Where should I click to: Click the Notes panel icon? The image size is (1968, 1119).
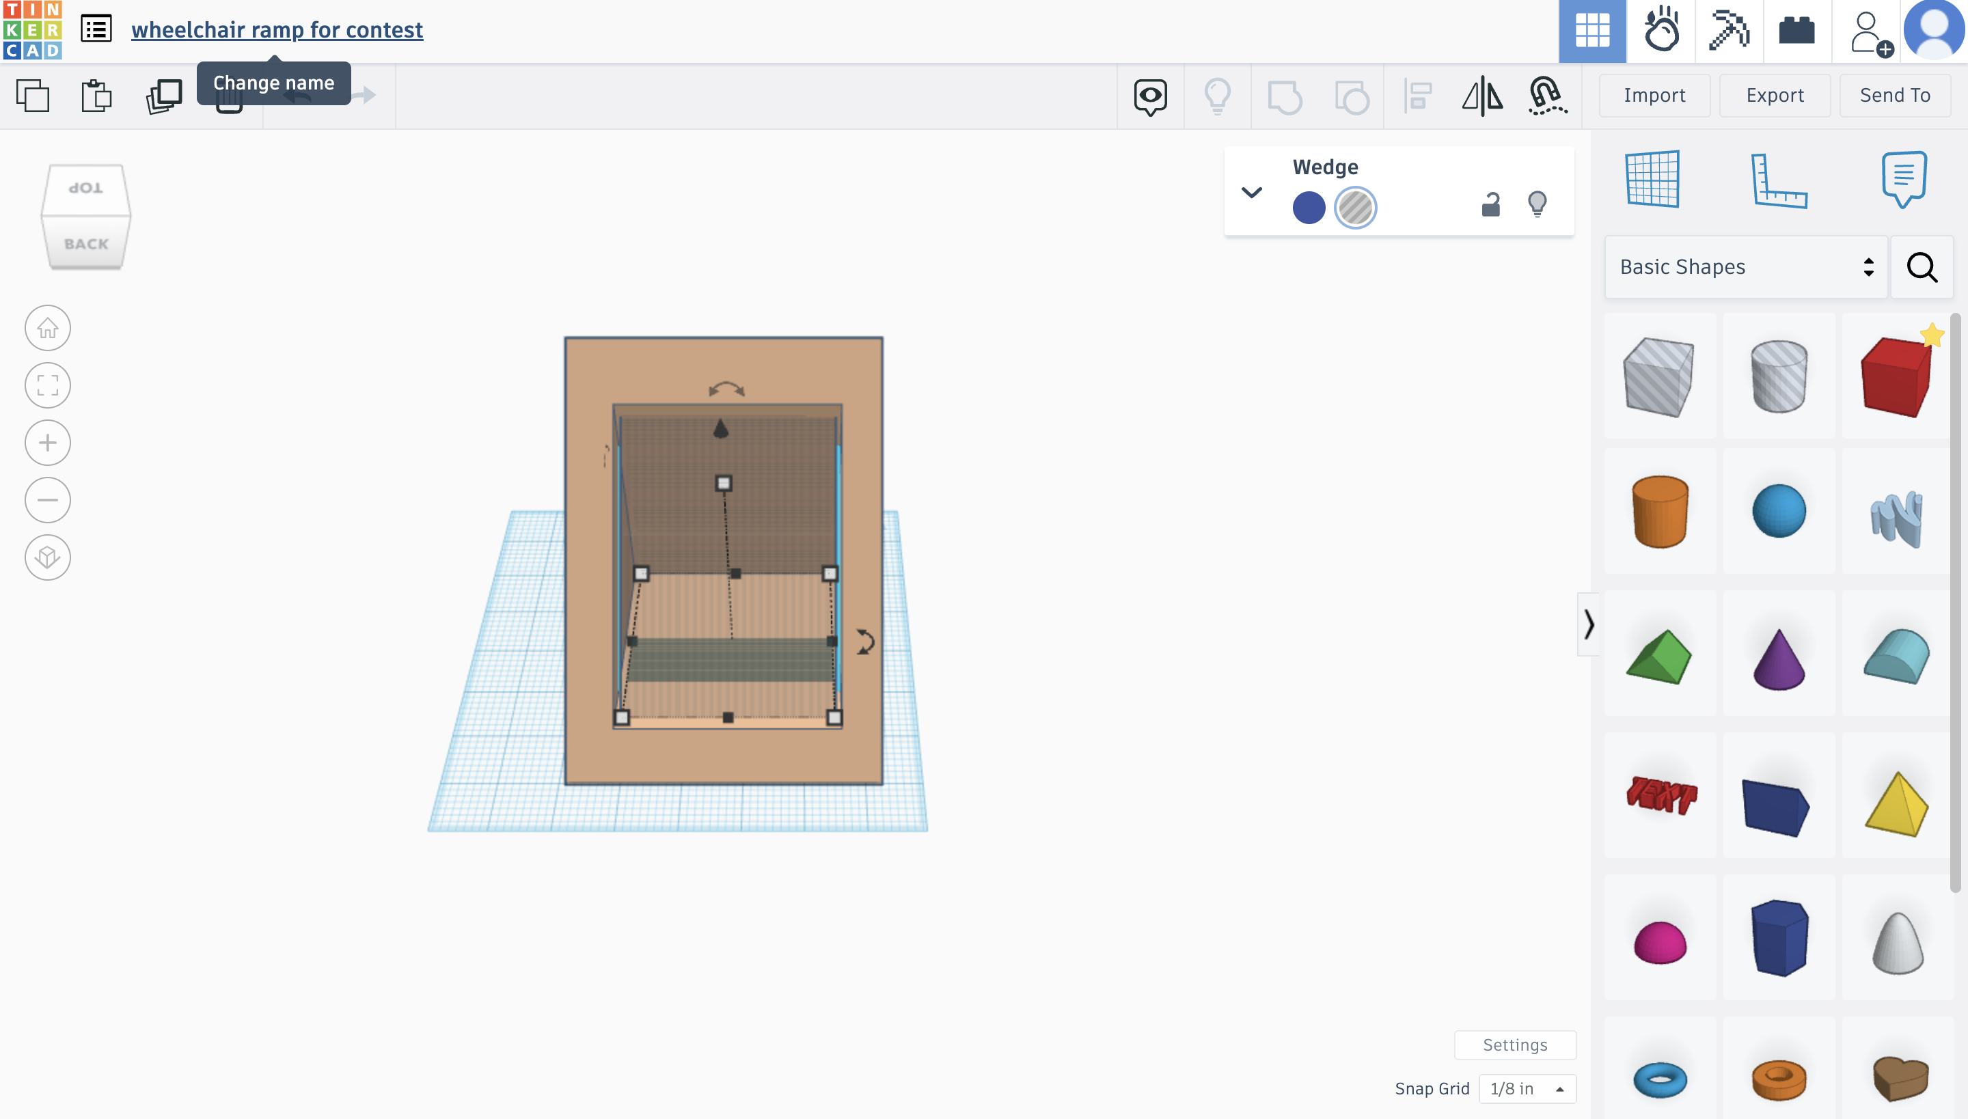click(1903, 180)
